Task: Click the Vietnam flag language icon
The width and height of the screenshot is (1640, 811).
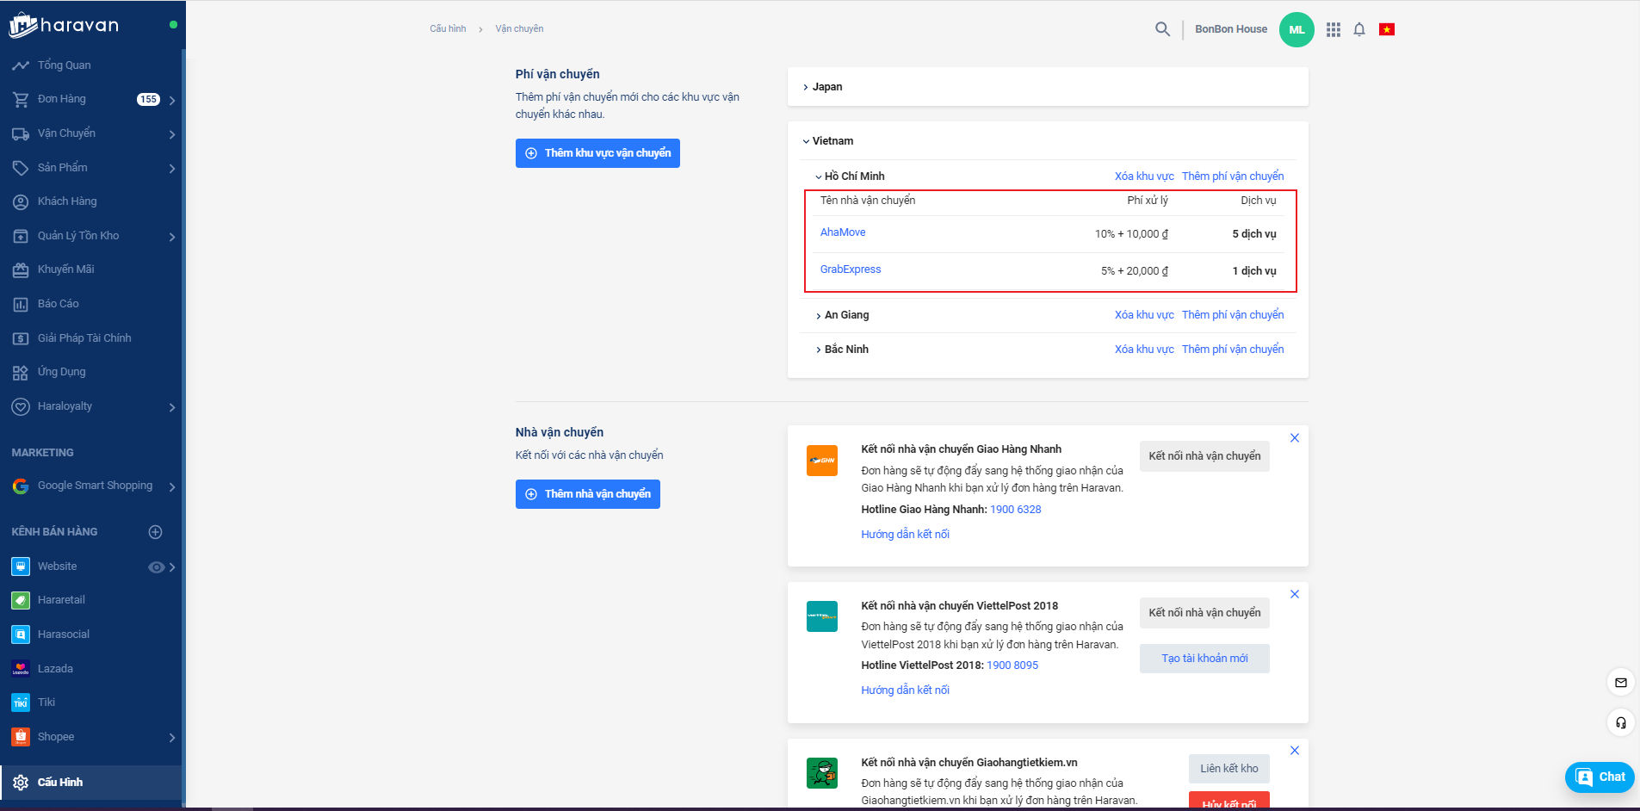Action: tap(1386, 29)
